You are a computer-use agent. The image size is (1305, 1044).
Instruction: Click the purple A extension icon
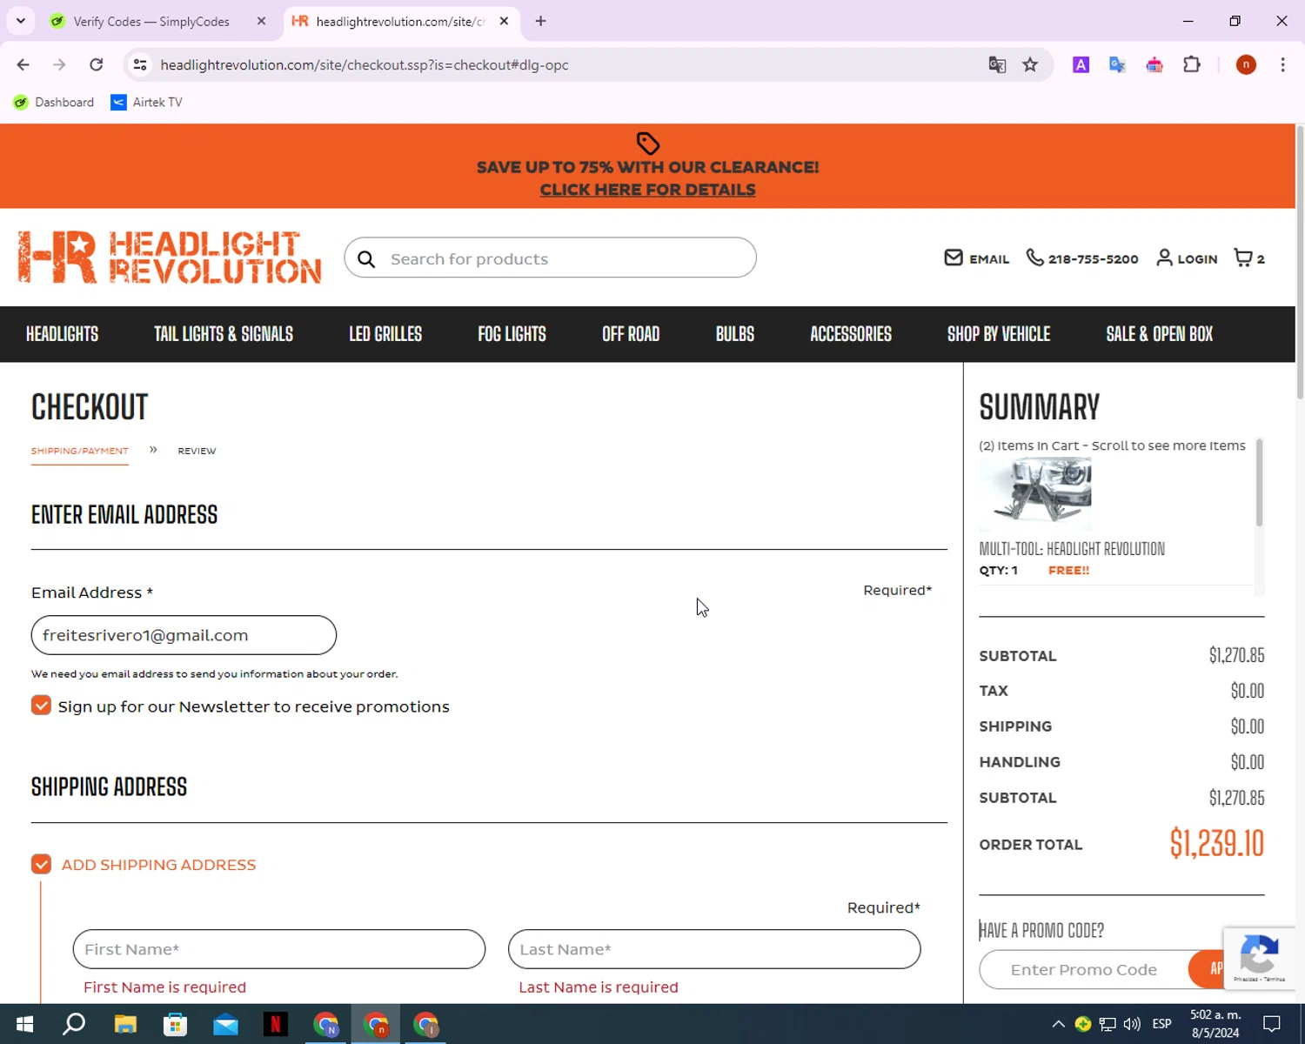1081,64
